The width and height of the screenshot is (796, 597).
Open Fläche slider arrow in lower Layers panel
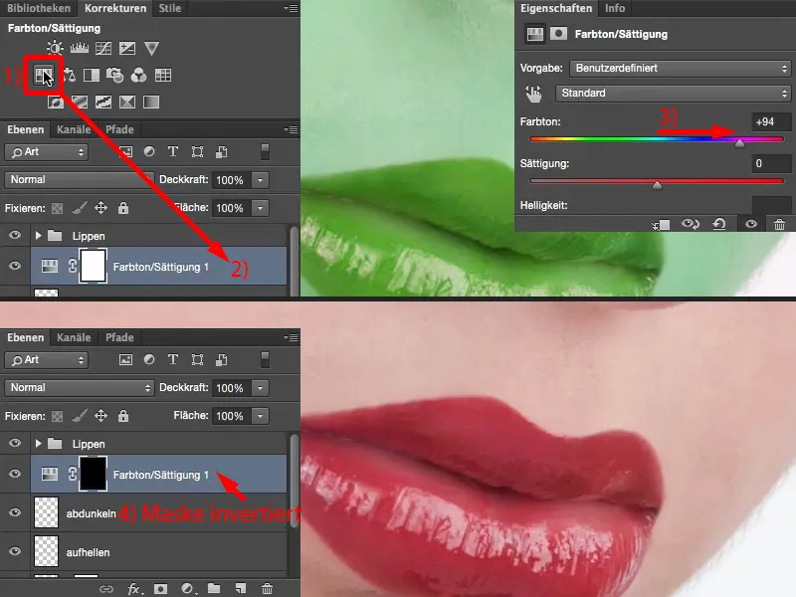tap(260, 416)
